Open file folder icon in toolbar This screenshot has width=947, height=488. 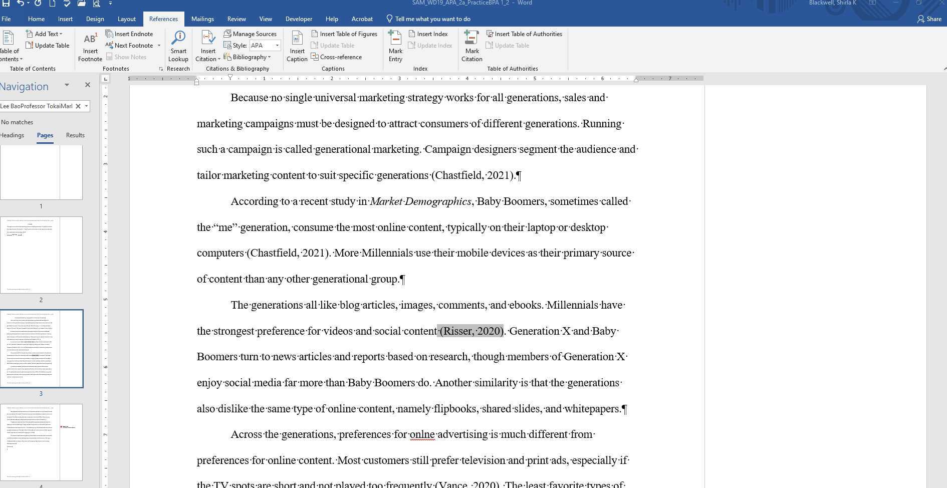point(81,3)
